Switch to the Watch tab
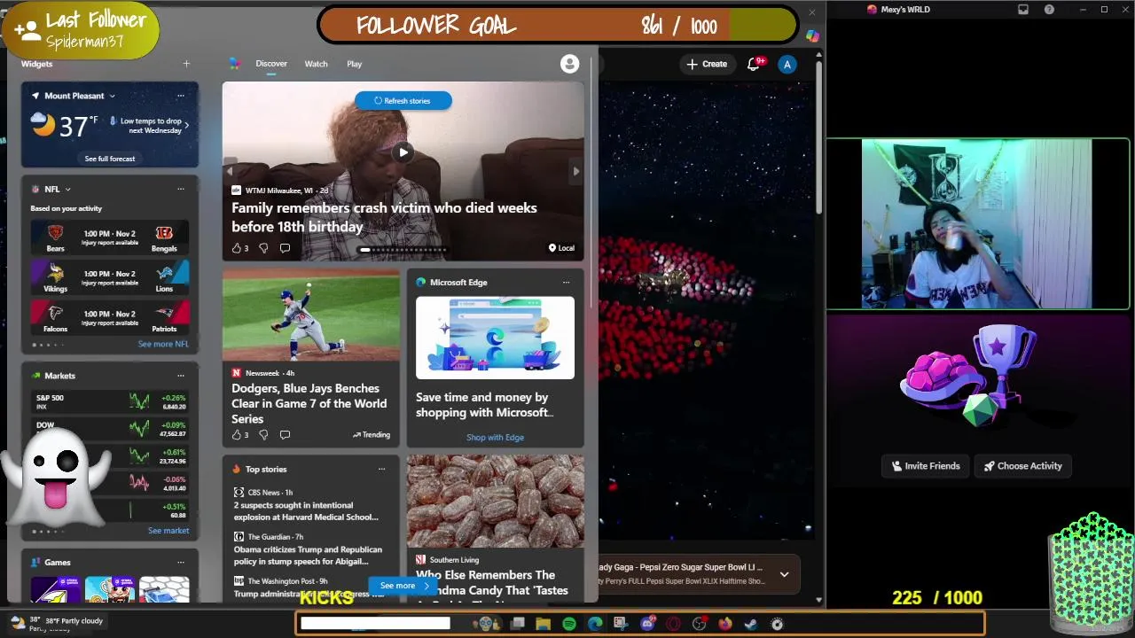This screenshot has height=638, width=1135. [316, 64]
